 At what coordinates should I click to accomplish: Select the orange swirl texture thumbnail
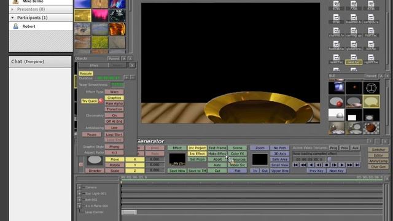pyautogui.click(x=117, y=29)
